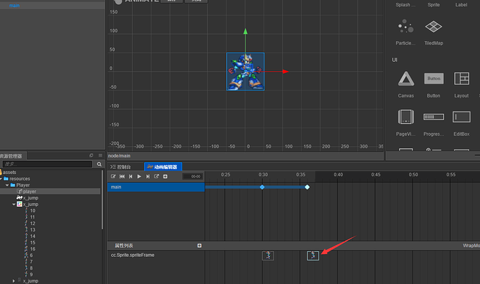The width and height of the screenshot is (480, 284).
Task: Select the spriteFrame thumbnail at 0:30
Action: (268, 255)
